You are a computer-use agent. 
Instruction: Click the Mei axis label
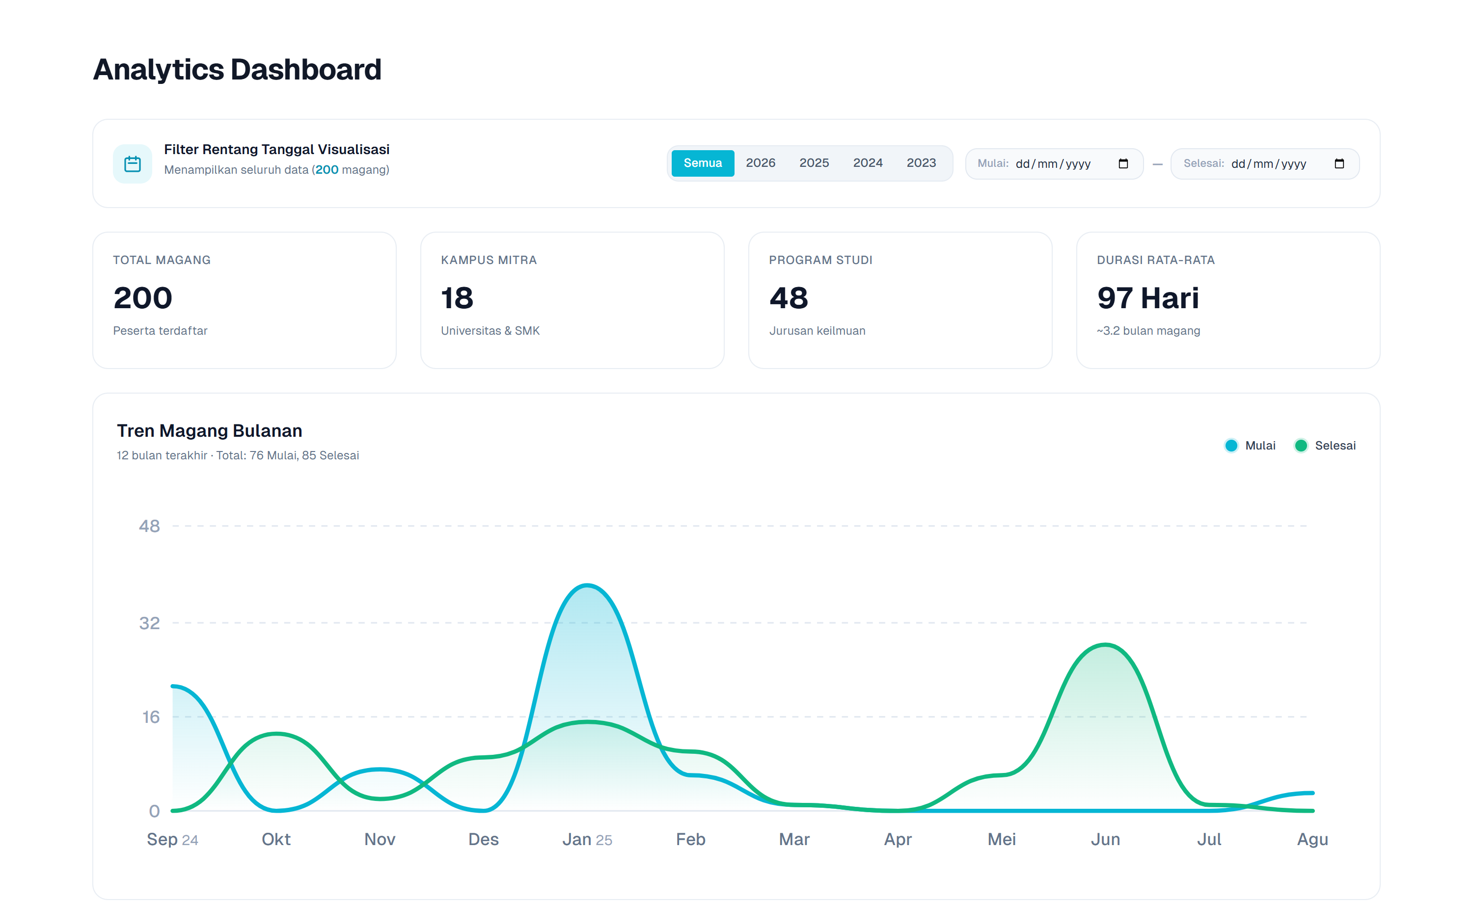tap(1001, 839)
